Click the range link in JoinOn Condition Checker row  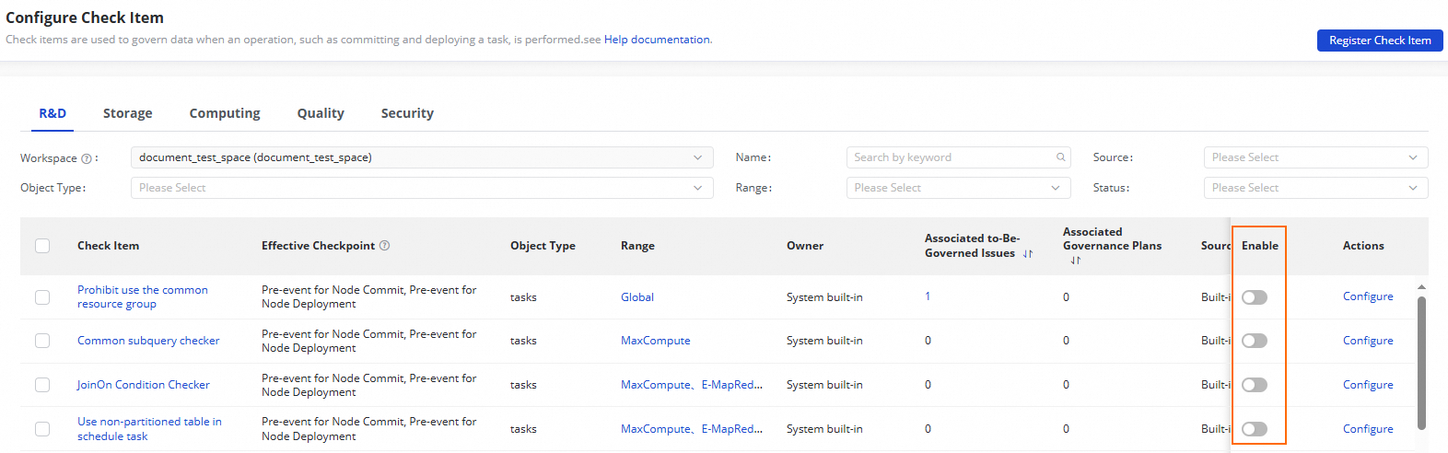point(692,385)
